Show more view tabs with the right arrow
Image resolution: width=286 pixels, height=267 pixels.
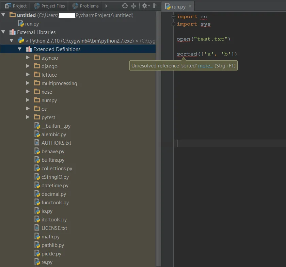(107, 6)
